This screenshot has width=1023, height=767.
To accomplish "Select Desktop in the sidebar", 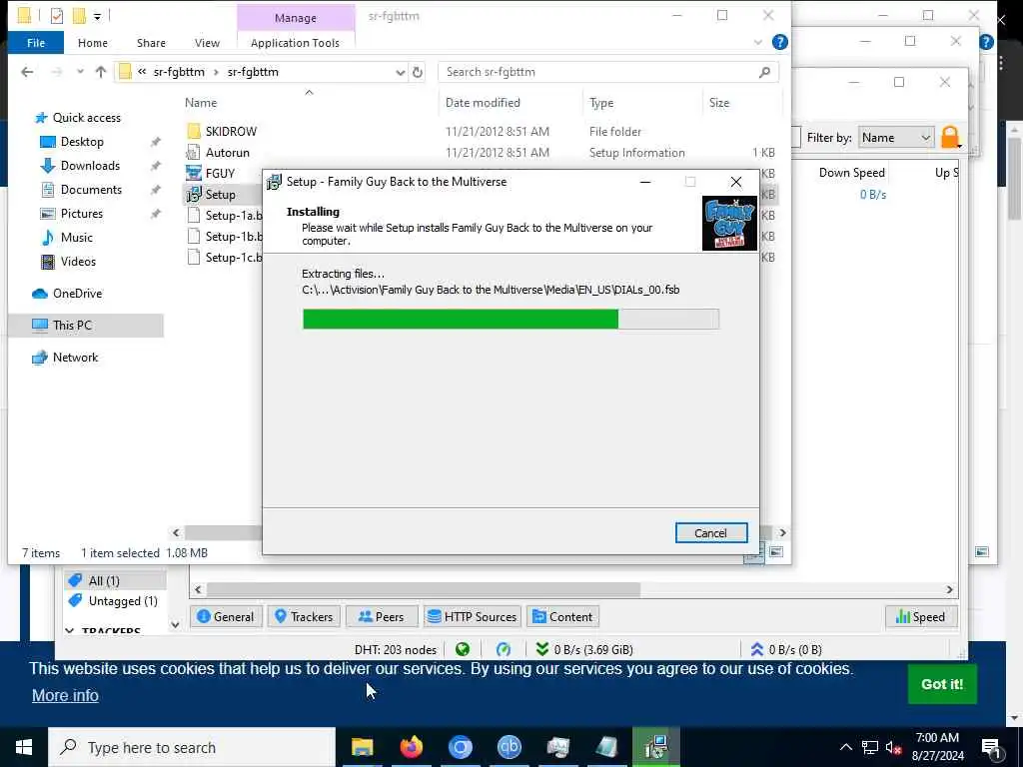I will (82, 142).
